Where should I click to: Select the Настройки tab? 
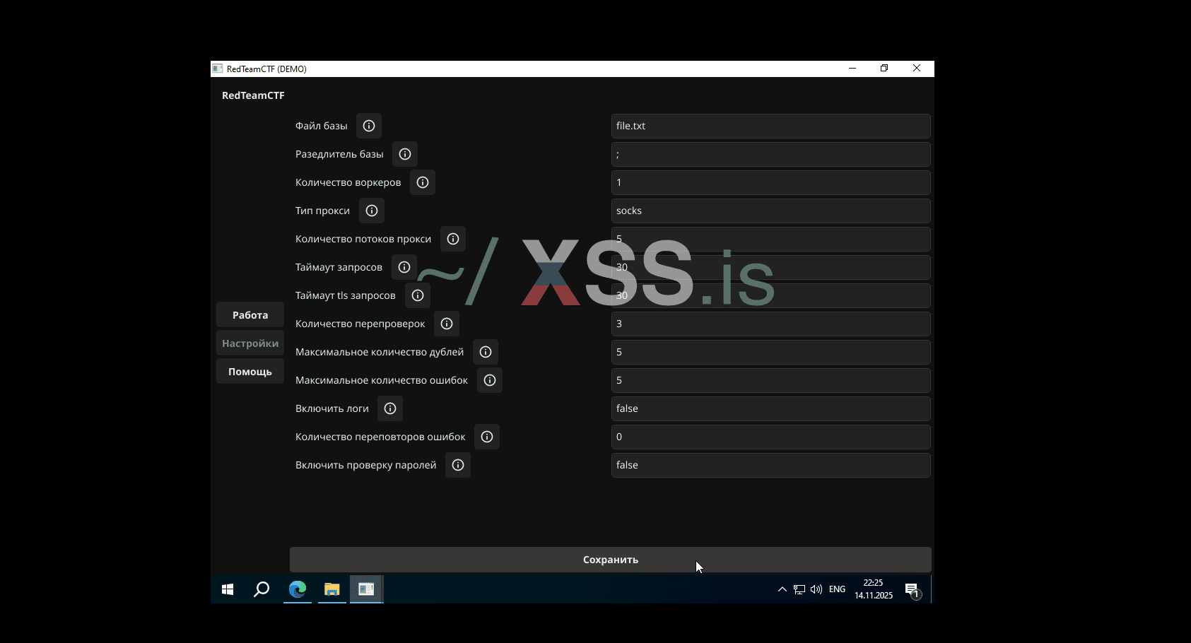pos(250,343)
